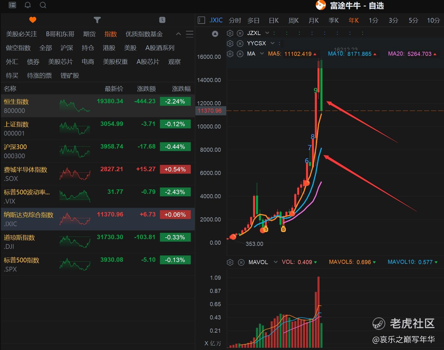Image resolution: width=444 pixels, height=350 pixels.
Task: Select the 标普500波动率 VIX row
Action: tap(98, 196)
